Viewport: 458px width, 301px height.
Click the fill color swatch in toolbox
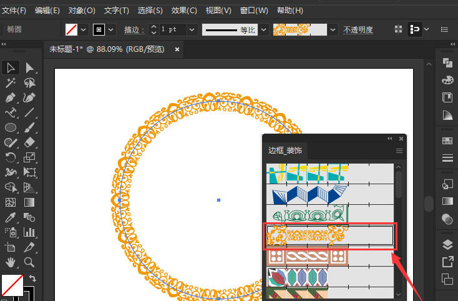[12, 285]
